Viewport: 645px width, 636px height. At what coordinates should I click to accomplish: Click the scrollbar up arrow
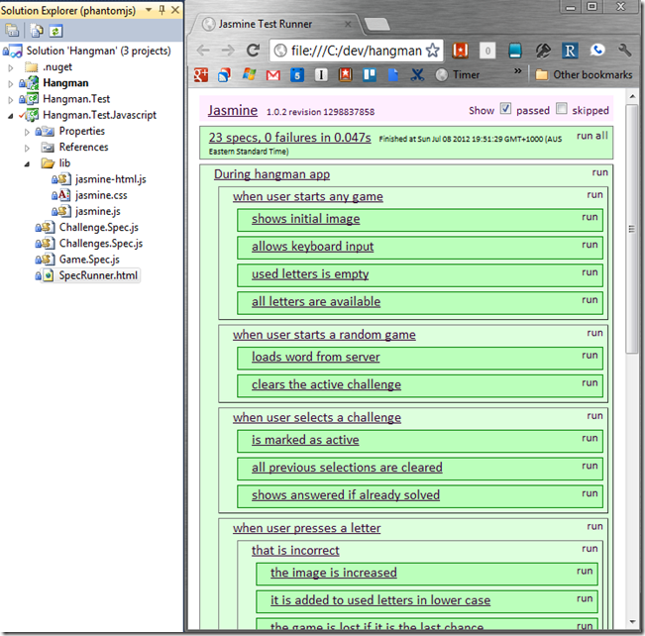point(632,96)
